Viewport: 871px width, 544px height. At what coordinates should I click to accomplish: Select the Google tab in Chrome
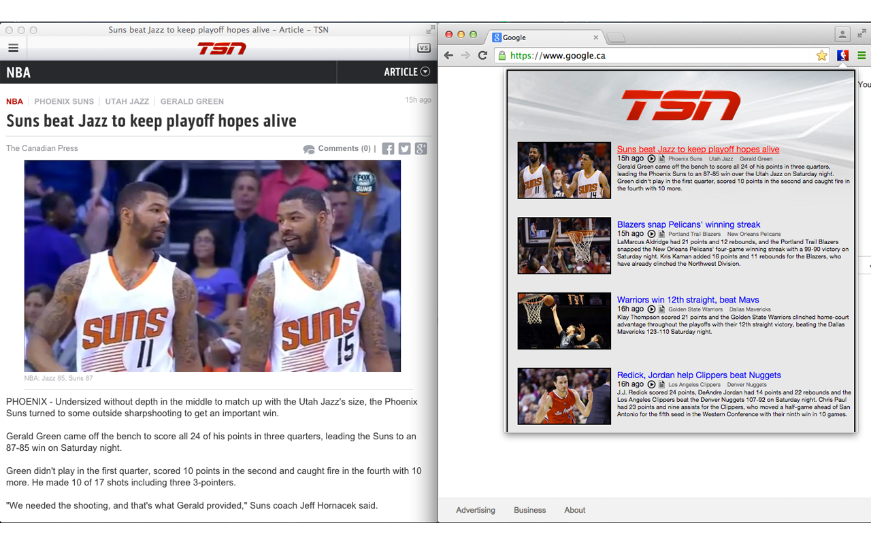click(x=544, y=37)
